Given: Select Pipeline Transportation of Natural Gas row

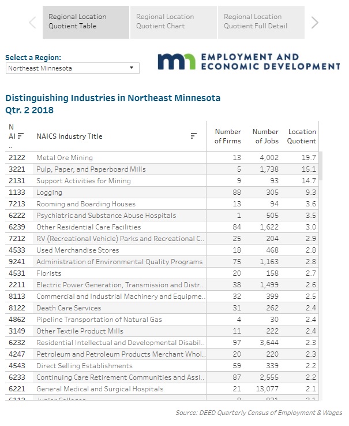Looking at the screenshot, I should [x=162, y=319].
